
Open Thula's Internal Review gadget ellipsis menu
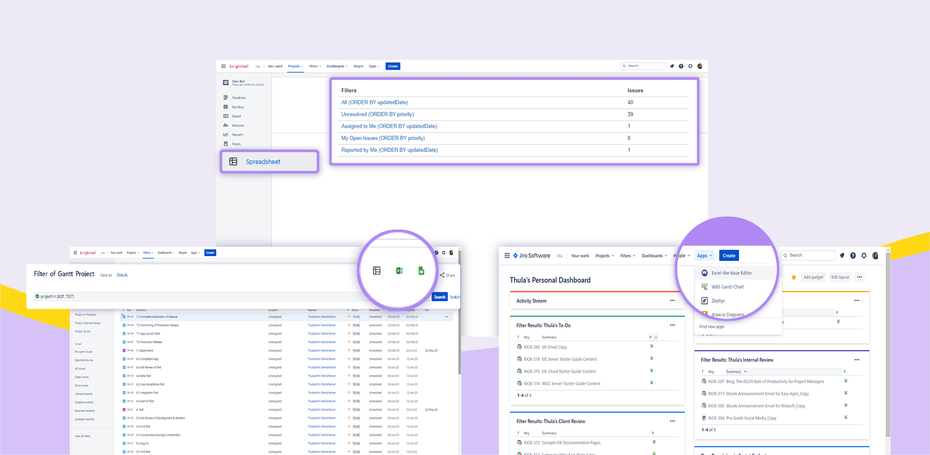[x=857, y=359]
